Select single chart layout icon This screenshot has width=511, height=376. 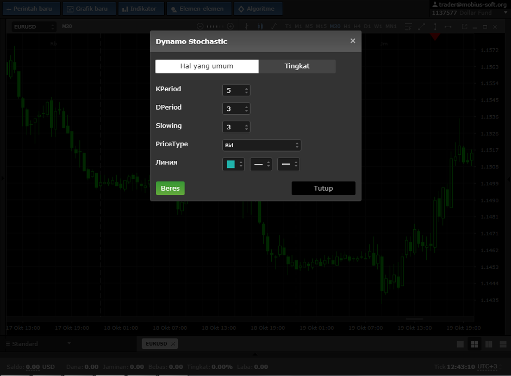pyautogui.click(x=460, y=344)
